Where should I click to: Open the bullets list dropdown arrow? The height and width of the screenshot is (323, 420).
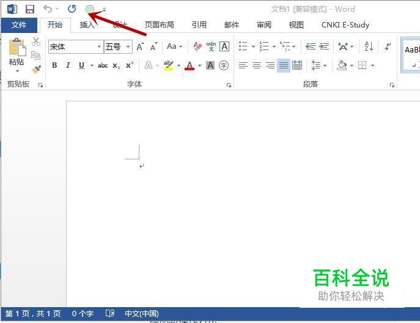pos(253,47)
